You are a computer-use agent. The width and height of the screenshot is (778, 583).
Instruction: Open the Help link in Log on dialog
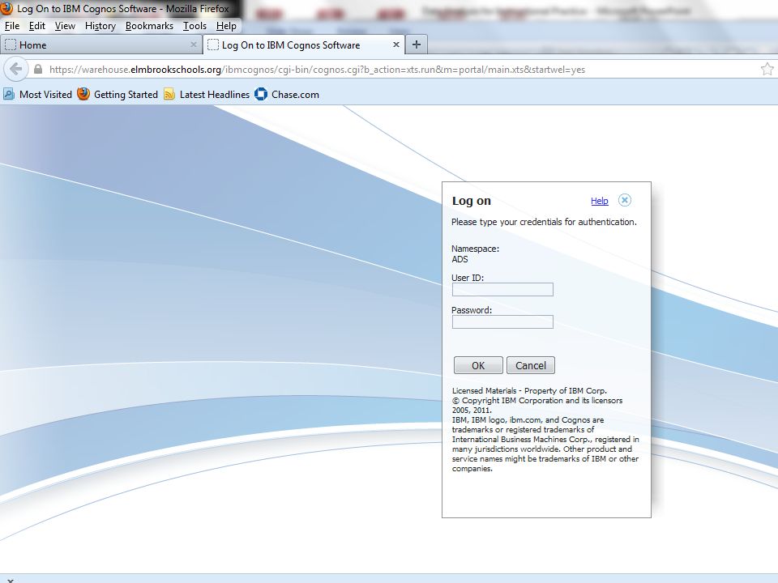point(600,201)
